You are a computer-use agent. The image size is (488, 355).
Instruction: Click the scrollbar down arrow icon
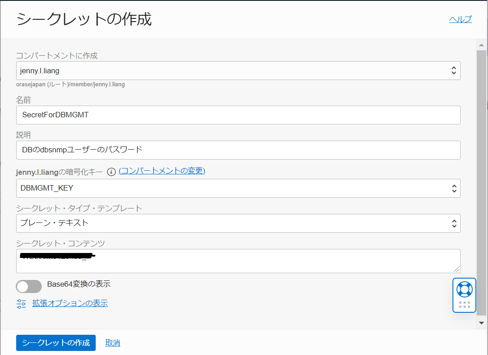coord(480,322)
